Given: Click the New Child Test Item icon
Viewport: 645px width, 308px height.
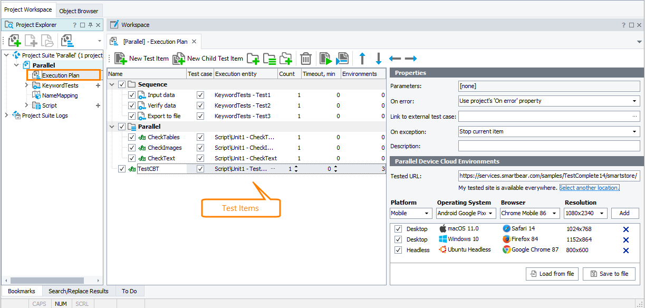Looking at the screenshot, I should click(x=179, y=59).
